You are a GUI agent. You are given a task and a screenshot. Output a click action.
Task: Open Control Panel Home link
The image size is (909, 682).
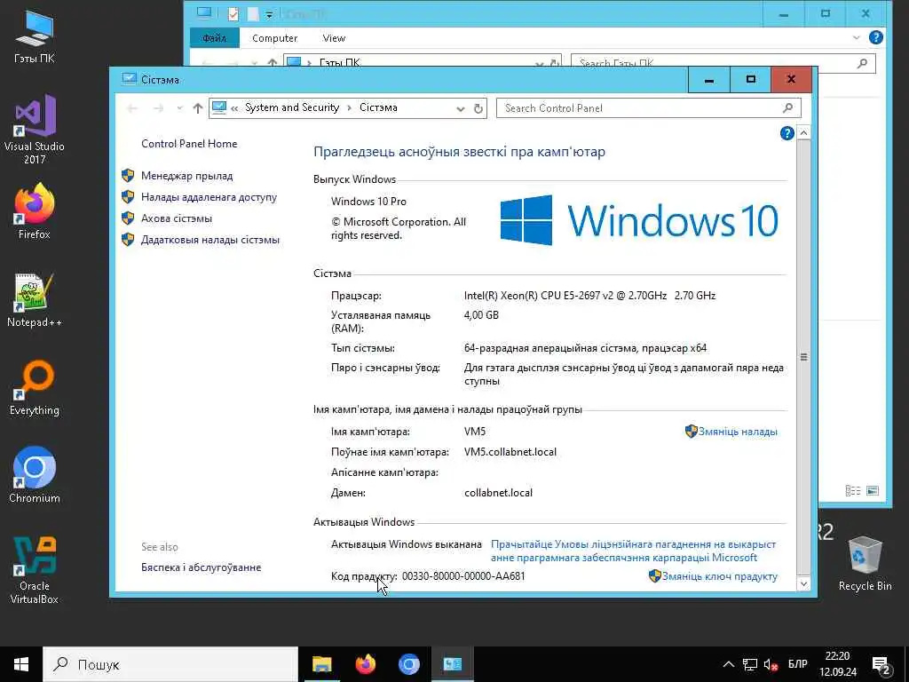click(189, 144)
